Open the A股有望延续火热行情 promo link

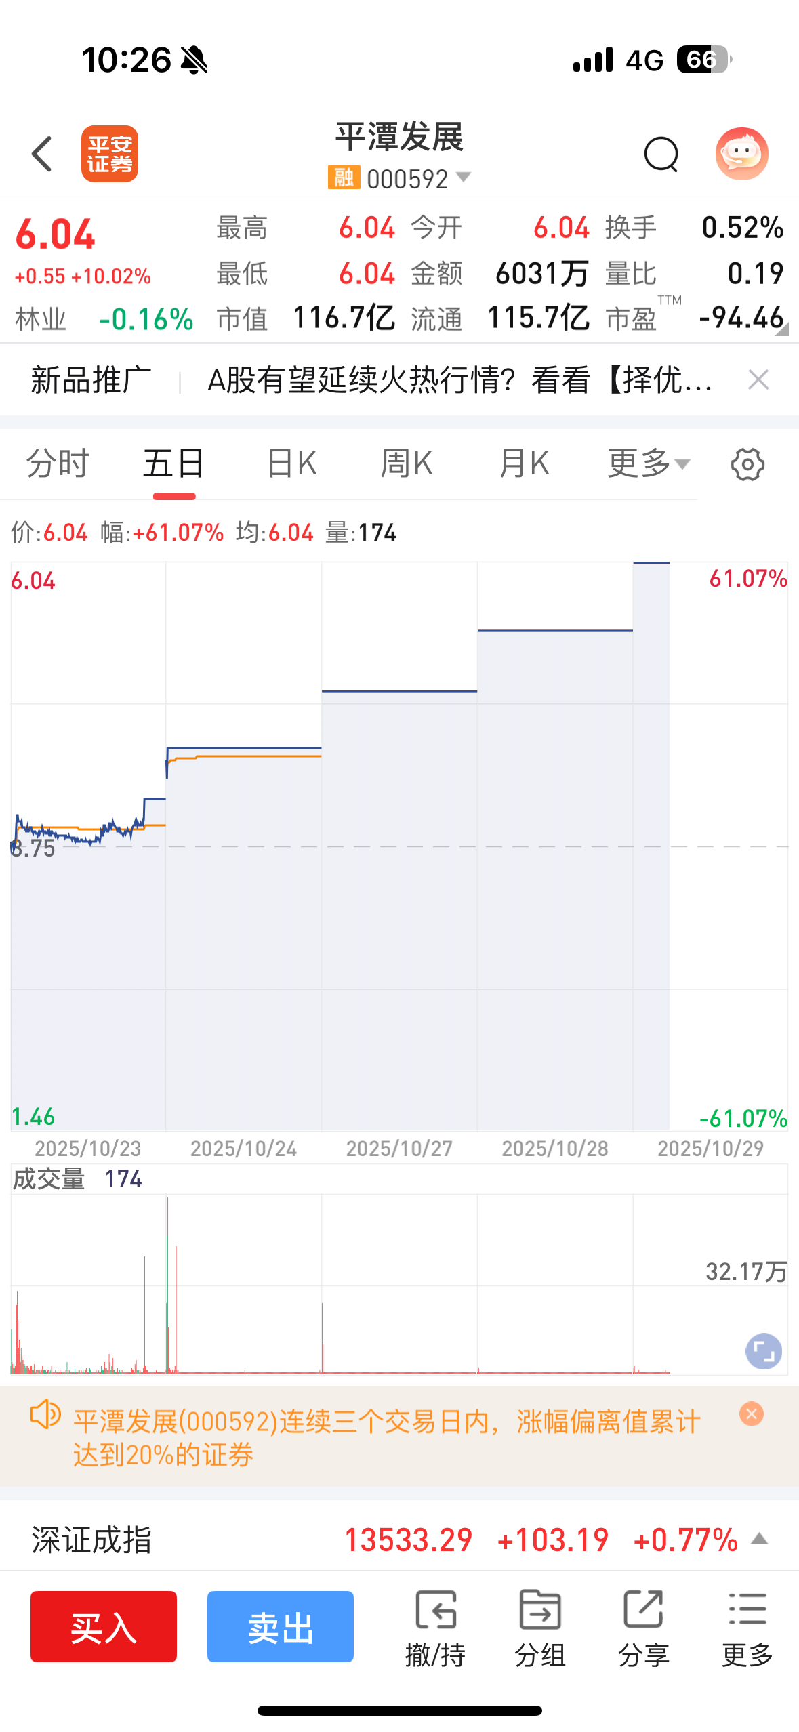coord(459,380)
